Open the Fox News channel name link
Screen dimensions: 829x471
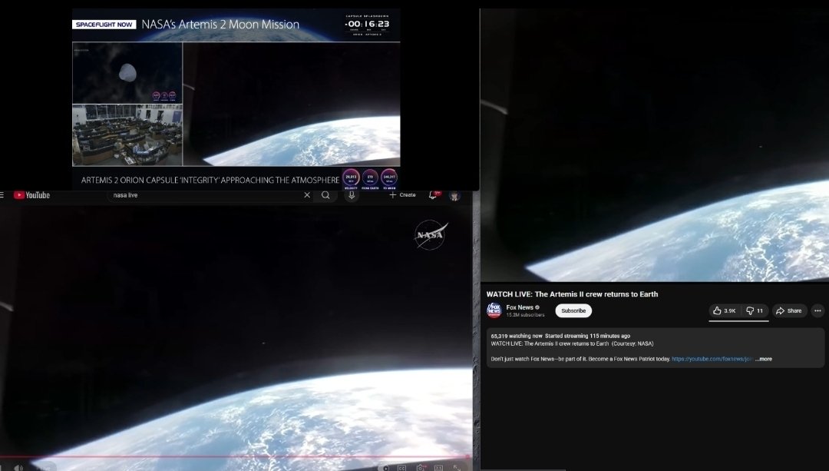(x=520, y=307)
